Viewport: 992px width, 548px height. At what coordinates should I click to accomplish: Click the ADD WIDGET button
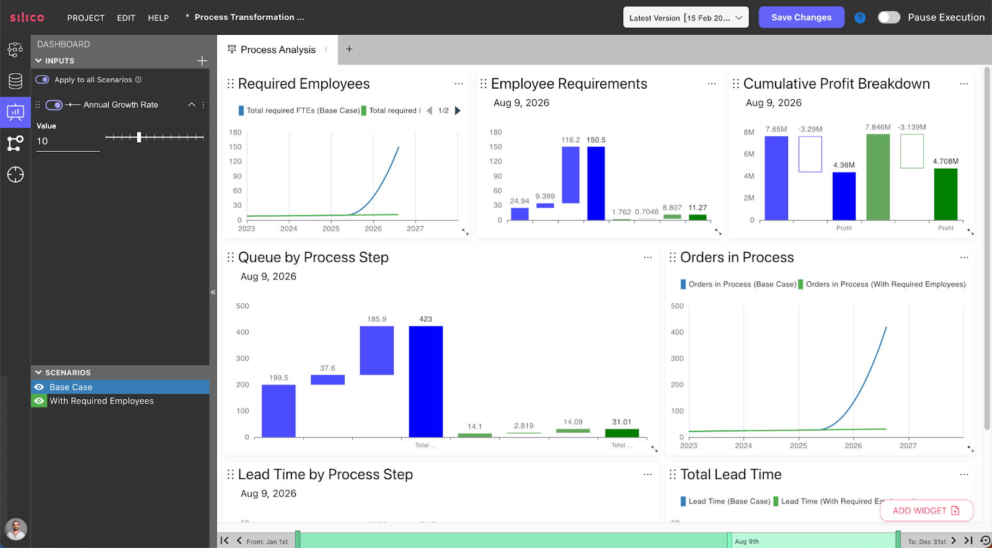point(926,511)
